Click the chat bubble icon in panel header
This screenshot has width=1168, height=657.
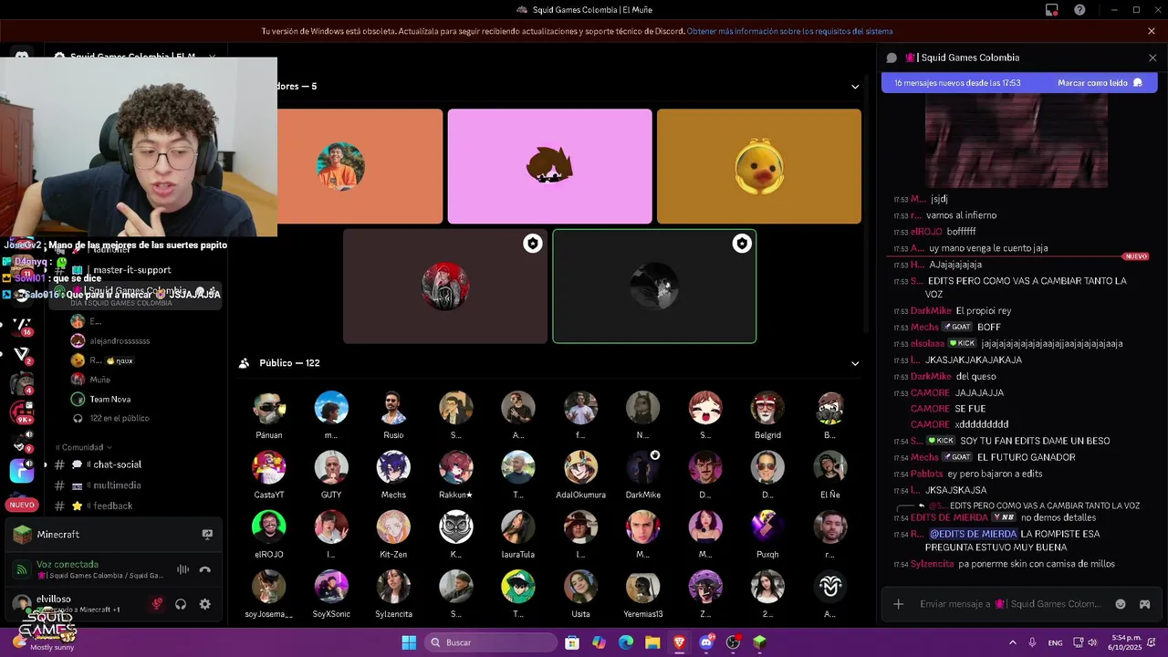tap(892, 57)
